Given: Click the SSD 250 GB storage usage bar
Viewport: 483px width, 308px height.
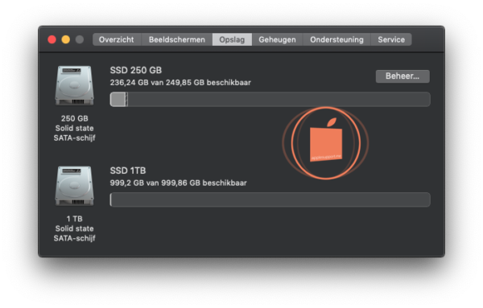Looking at the screenshot, I should tap(270, 100).
